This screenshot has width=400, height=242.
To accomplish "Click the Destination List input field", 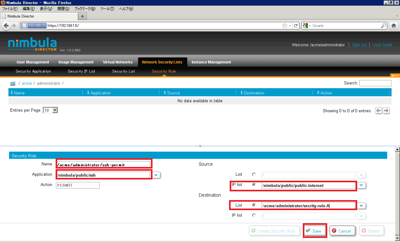I will (x=308, y=206).
